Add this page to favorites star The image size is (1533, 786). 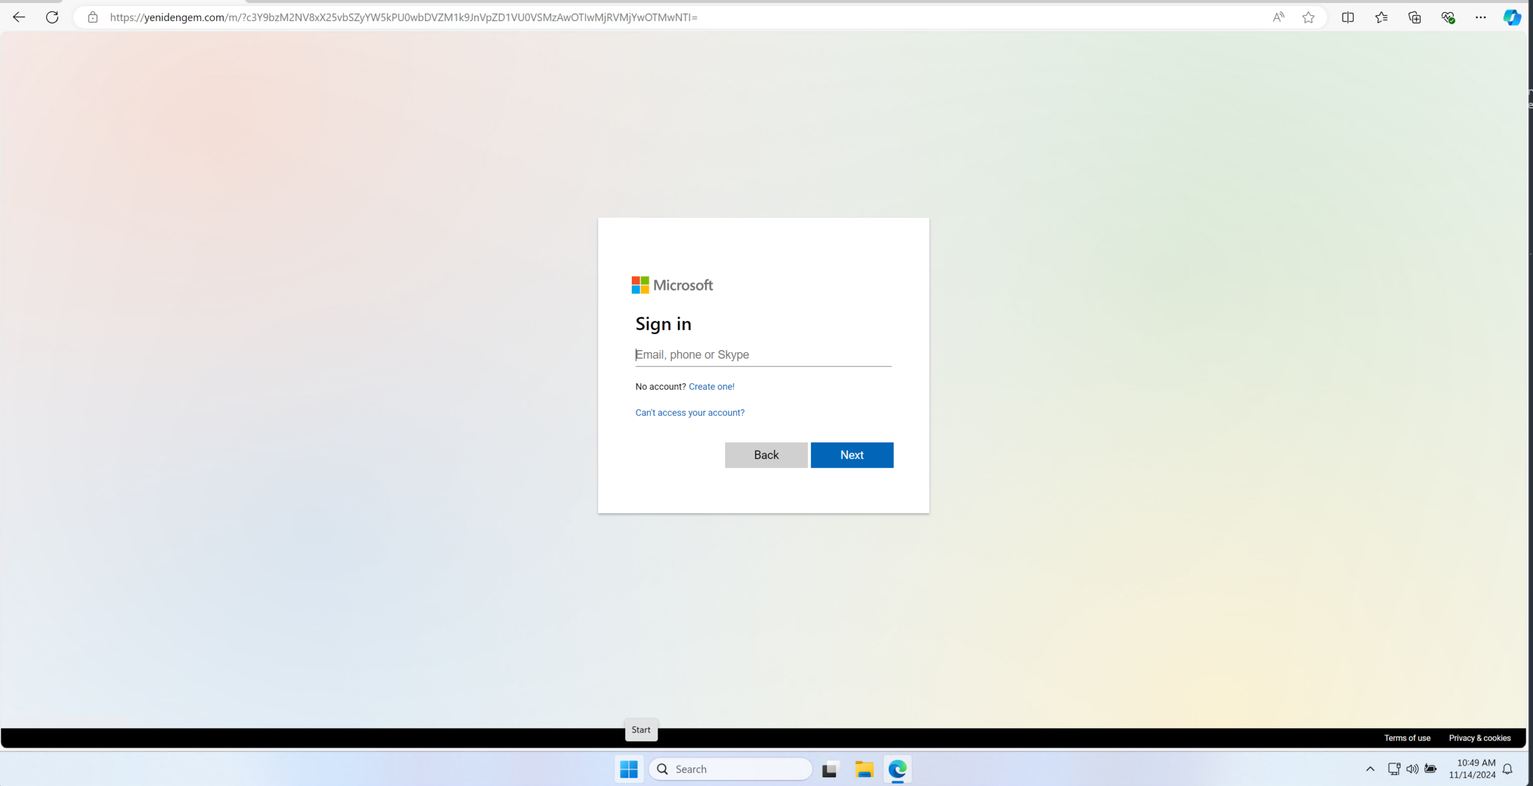(x=1308, y=17)
